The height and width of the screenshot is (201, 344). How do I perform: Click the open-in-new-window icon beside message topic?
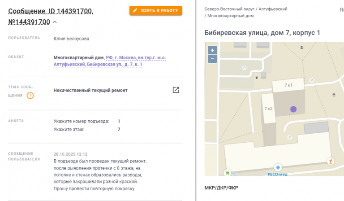click(176, 90)
